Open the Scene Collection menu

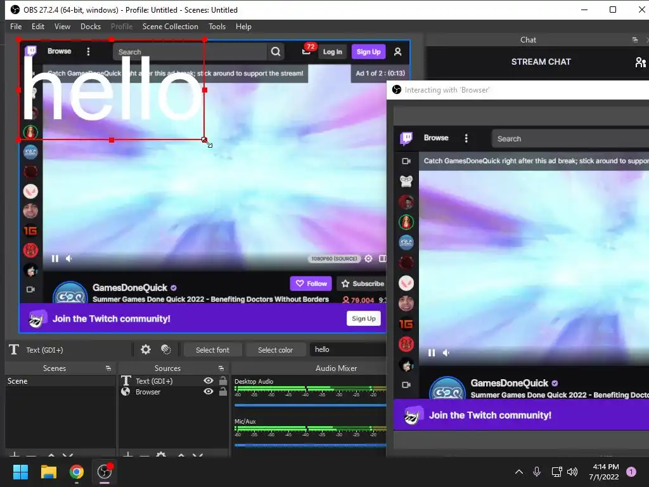coord(170,27)
